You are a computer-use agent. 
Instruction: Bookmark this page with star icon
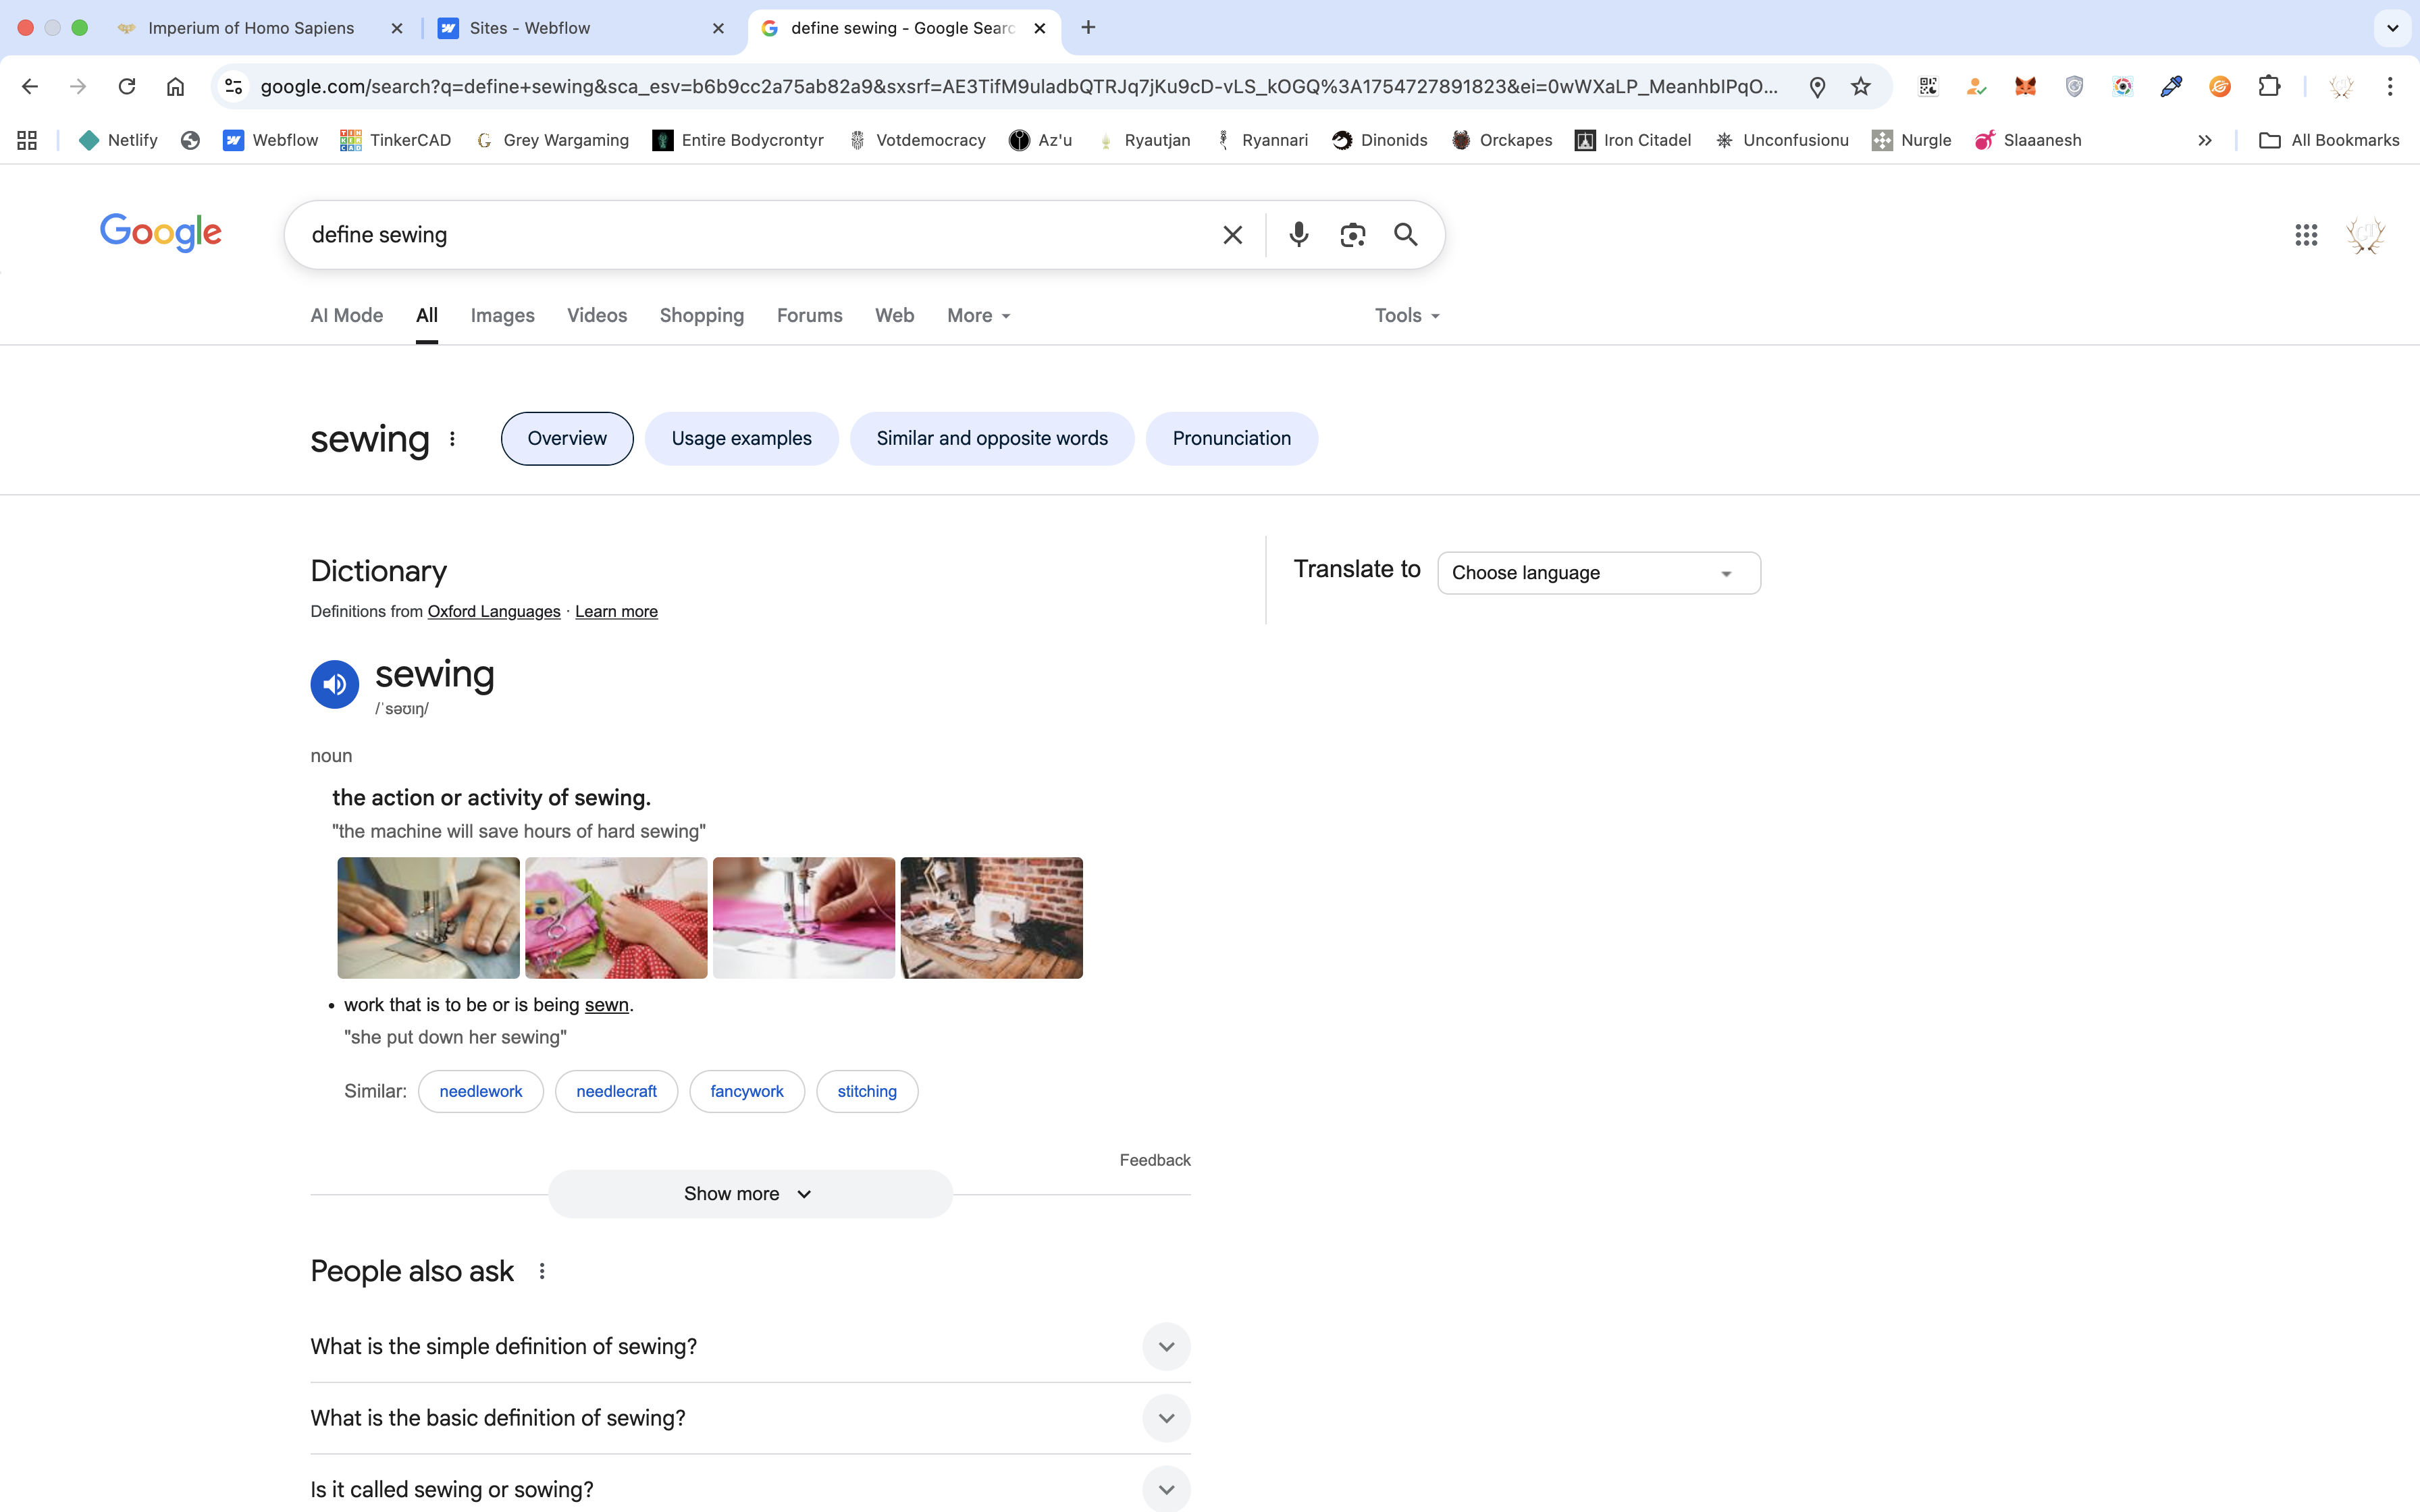pyautogui.click(x=1860, y=87)
